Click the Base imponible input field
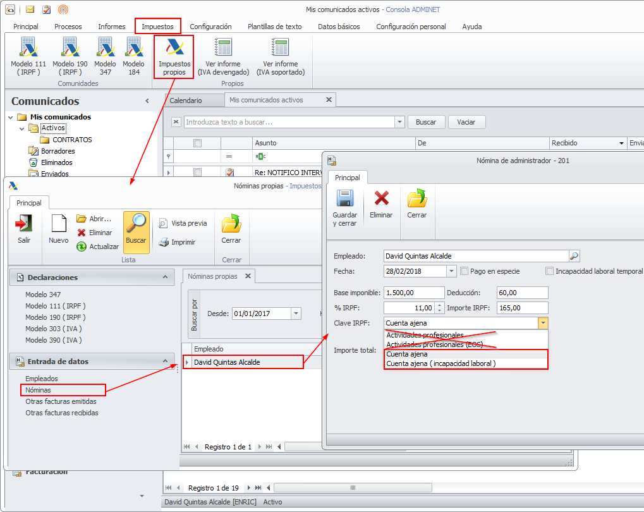 coord(414,293)
